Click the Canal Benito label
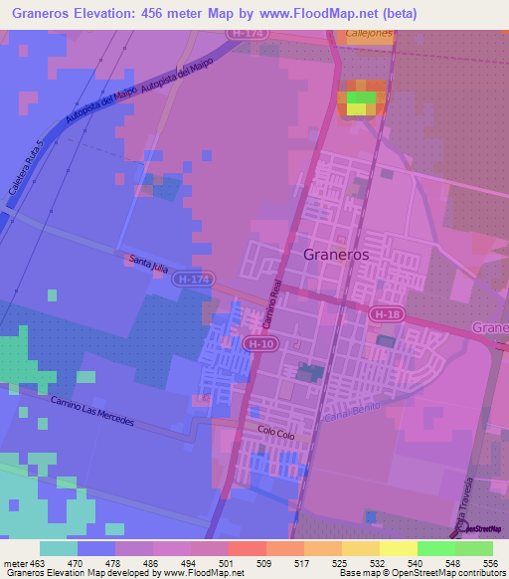The image size is (509, 579). (352, 412)
